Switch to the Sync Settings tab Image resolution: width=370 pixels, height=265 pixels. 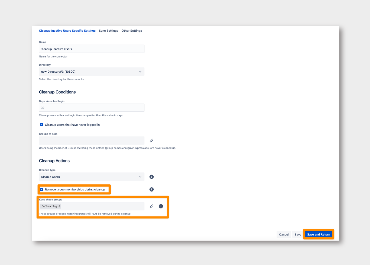tap(108, 31)
